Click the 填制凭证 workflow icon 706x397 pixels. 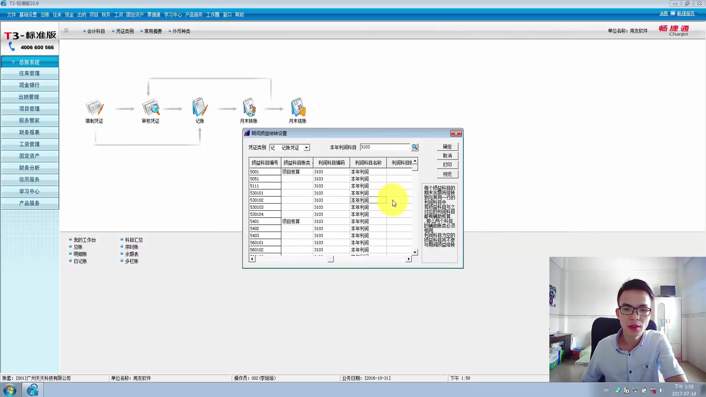point(95,108)
